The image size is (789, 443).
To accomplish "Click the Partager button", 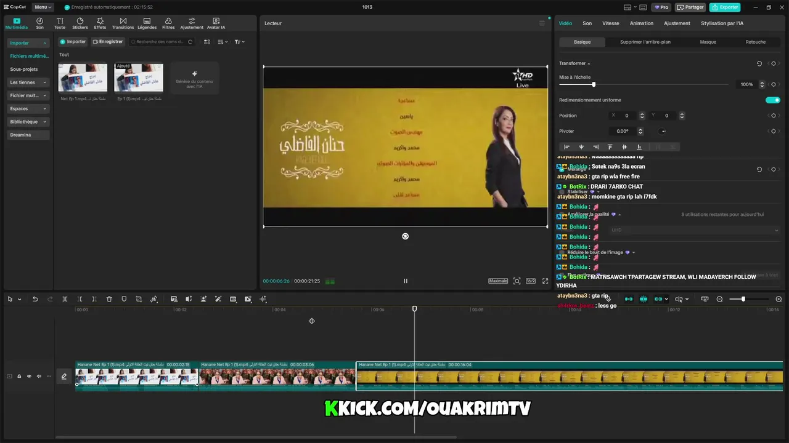I will 690,7.
